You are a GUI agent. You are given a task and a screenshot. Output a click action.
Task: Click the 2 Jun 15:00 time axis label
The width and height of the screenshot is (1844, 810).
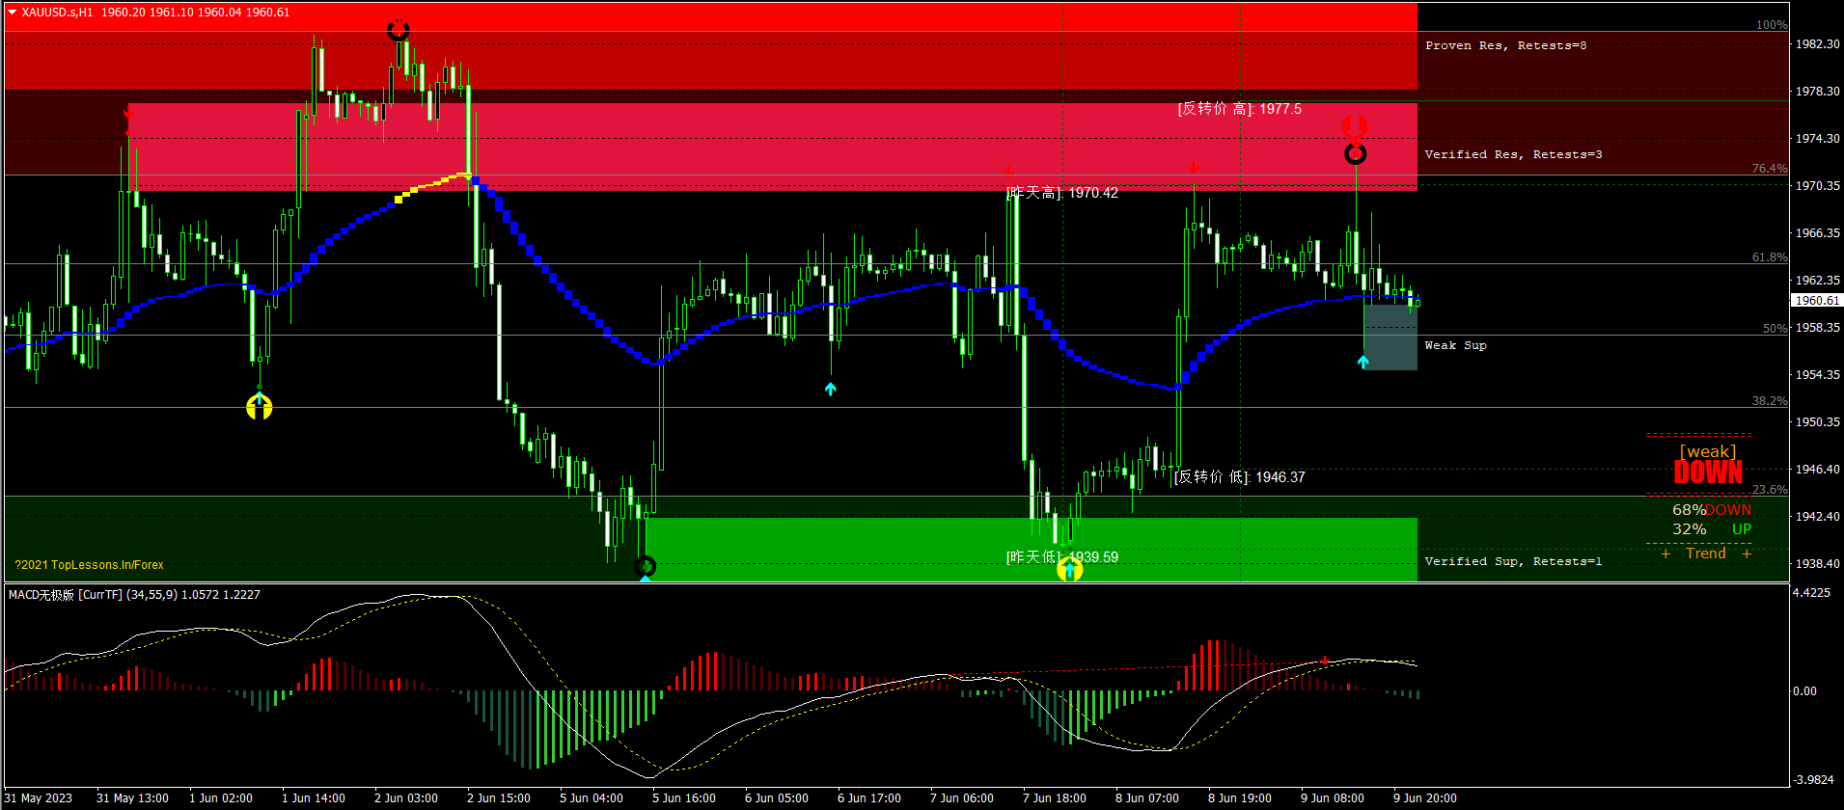coord(499,798)
